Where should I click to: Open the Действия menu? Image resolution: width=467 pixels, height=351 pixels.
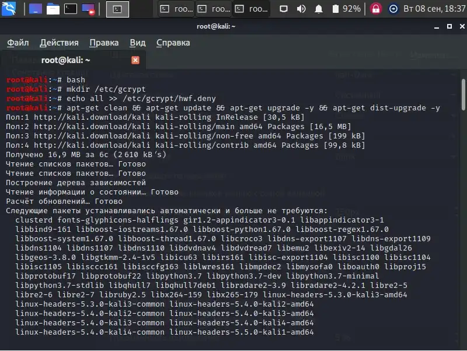pos(59,43)
